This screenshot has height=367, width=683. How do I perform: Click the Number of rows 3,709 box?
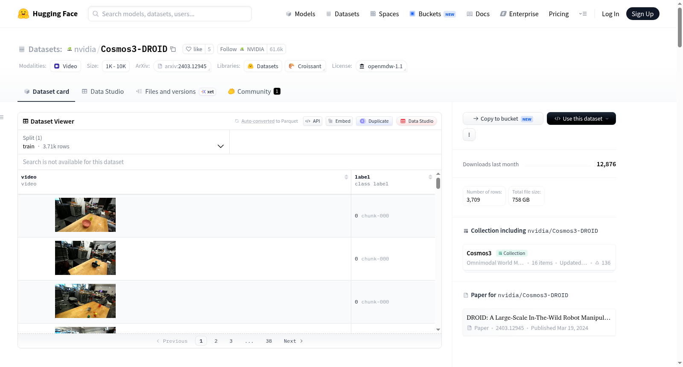coord(484,196)
